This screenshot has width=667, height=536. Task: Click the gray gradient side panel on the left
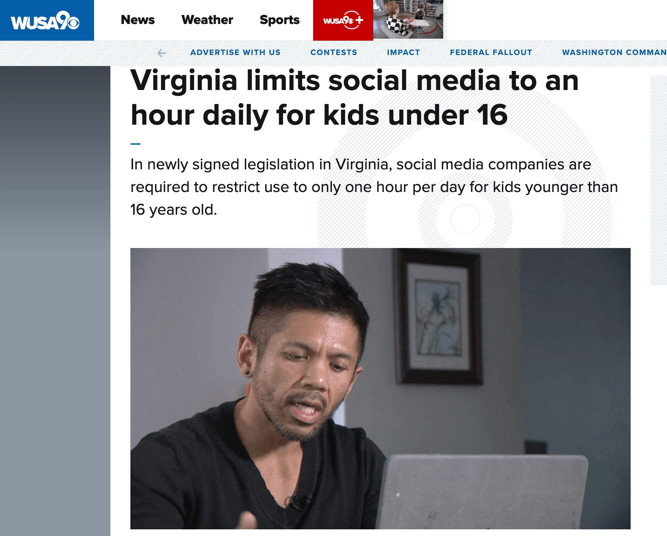(x=55, y=300)
